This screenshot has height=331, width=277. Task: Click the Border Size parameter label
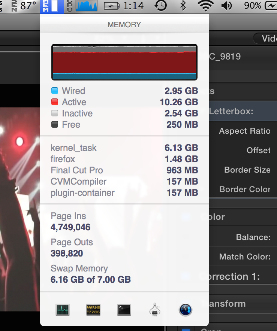(x=247, y=170)
